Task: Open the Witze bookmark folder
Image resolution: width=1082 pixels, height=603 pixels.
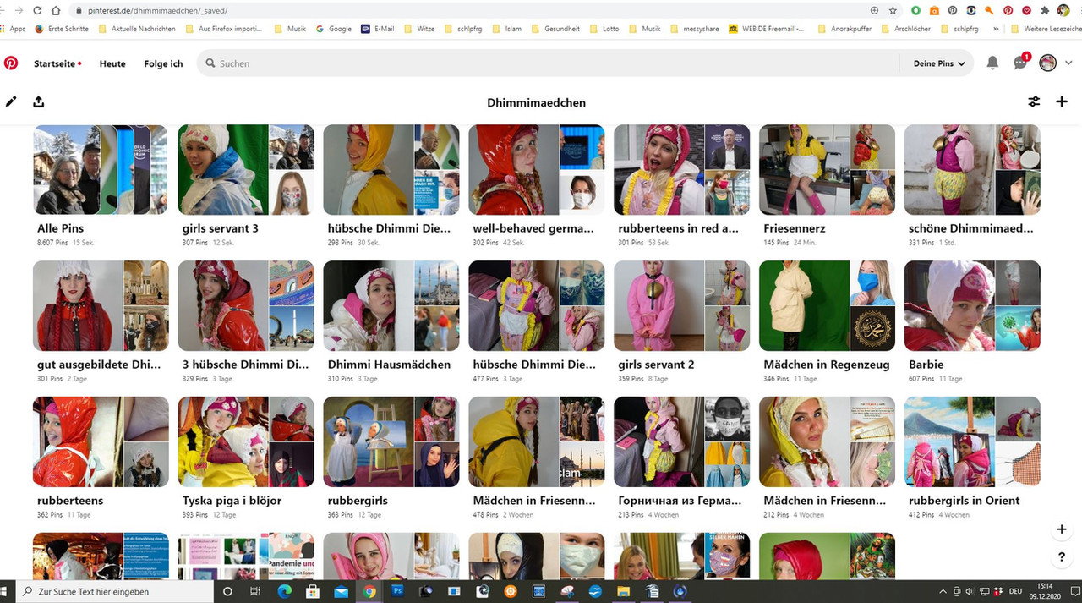Action: [x=419, y=29]
